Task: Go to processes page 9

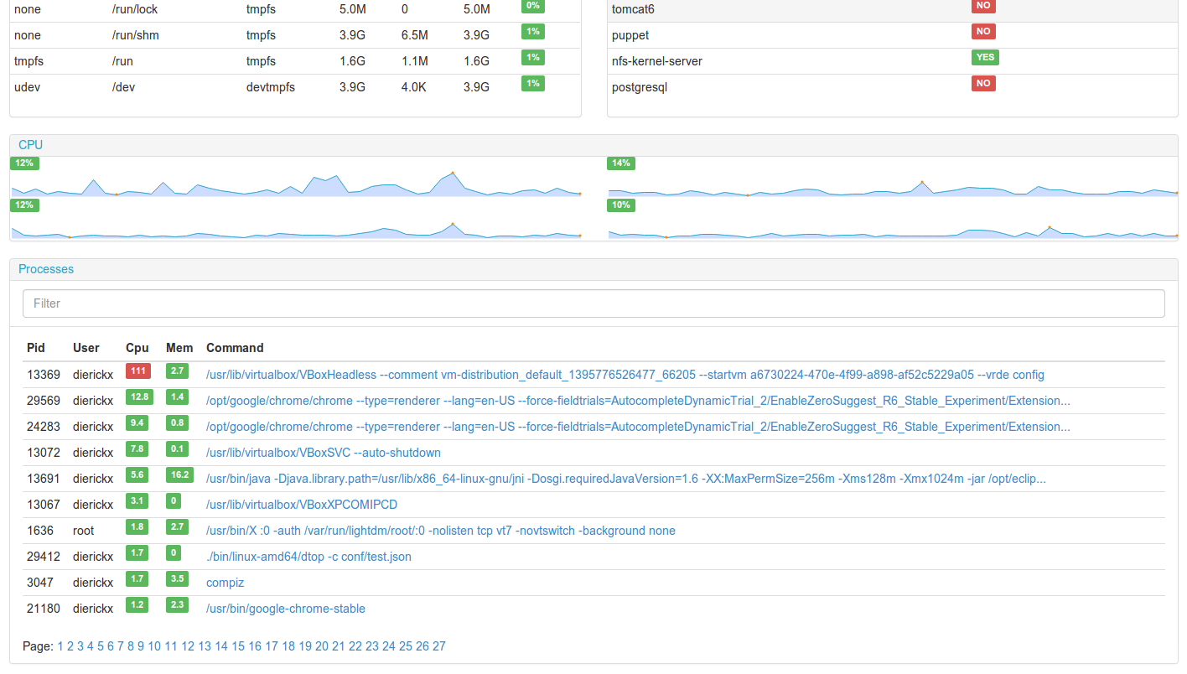Action: point(141,646)
